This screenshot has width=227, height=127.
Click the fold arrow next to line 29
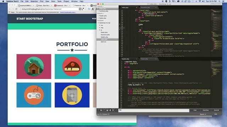120,24
